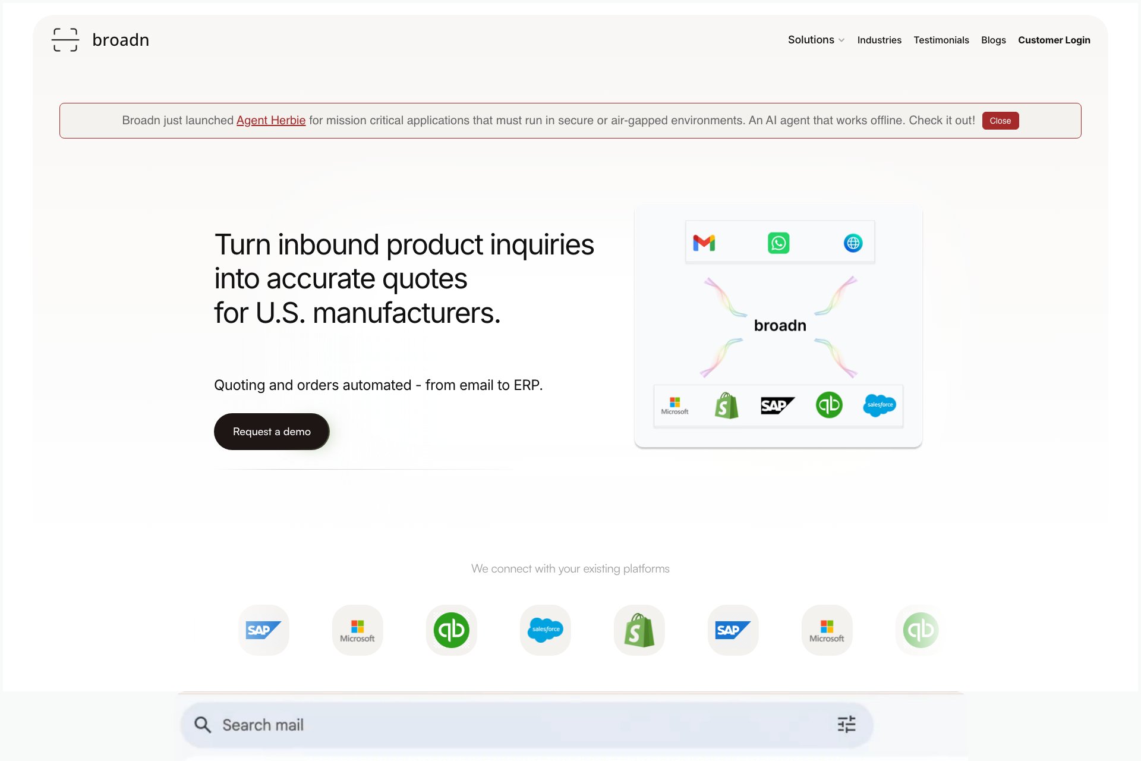Open the Industries menu item
Viewport: 1141px width, 761px height.
879,40
